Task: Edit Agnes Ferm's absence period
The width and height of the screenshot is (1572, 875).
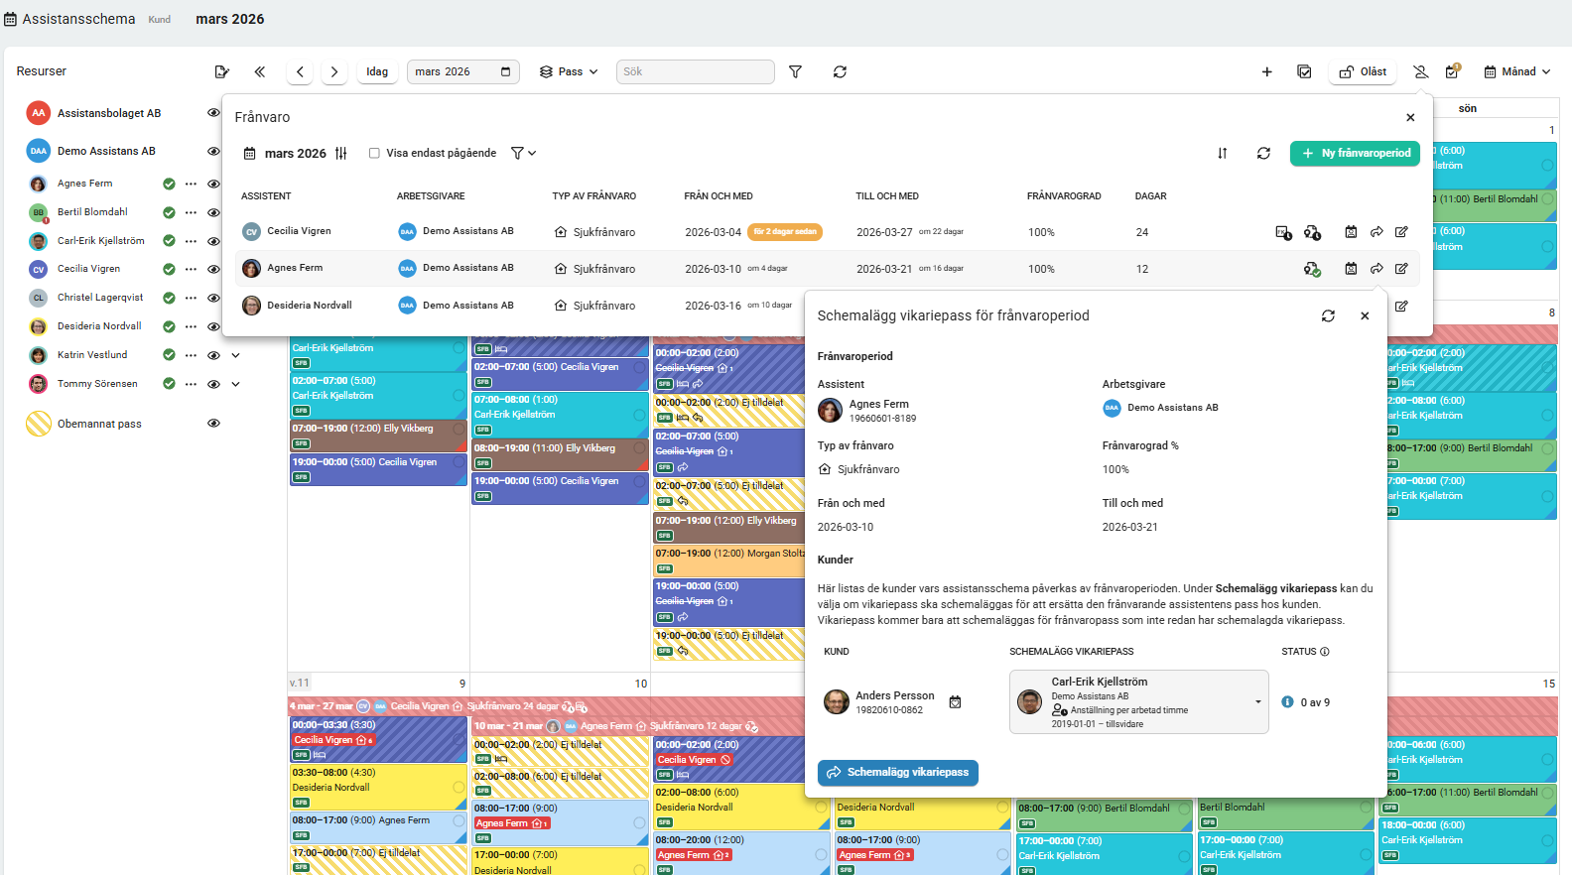Action: tap(1401, 269)
